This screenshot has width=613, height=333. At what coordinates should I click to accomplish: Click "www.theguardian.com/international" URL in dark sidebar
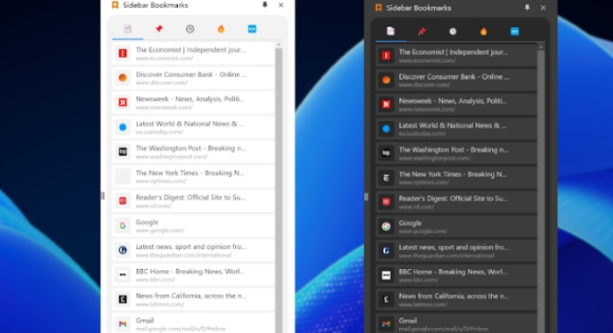(x=446, y=256)
